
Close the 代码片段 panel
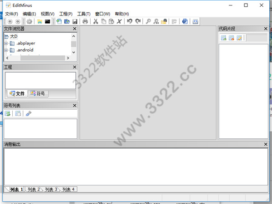pyautogui.click(x=266, y=29)
